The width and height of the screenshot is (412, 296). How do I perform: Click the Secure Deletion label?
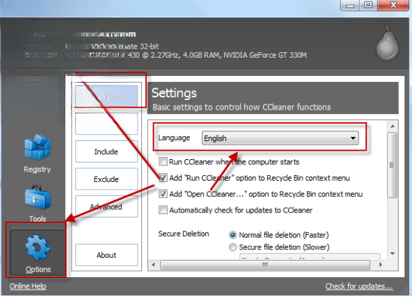(184, 233)
